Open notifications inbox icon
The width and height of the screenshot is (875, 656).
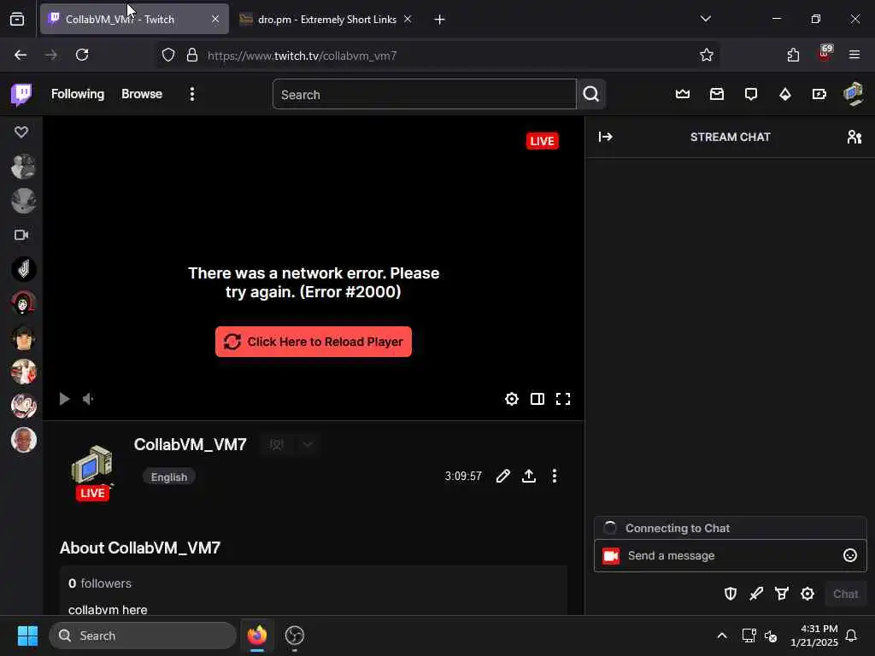click(x=717, y=94)
